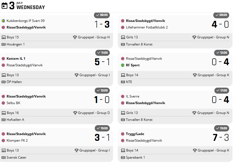Click the 5 - 1 score for Kattem match

(102, 62)
